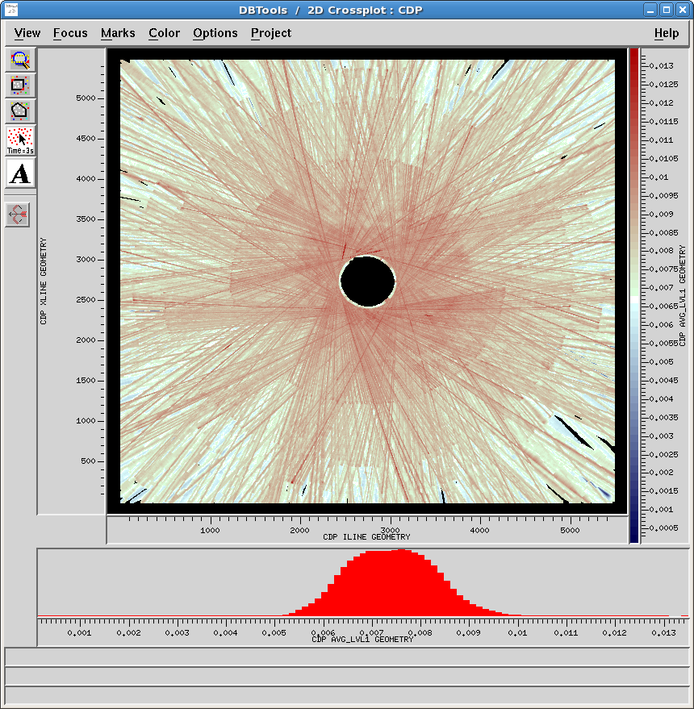Viewport: 694px width, 709px height.
Task: Select the text annotation 'A' tool
Action: pyautogui.click(x=20, y=173)
